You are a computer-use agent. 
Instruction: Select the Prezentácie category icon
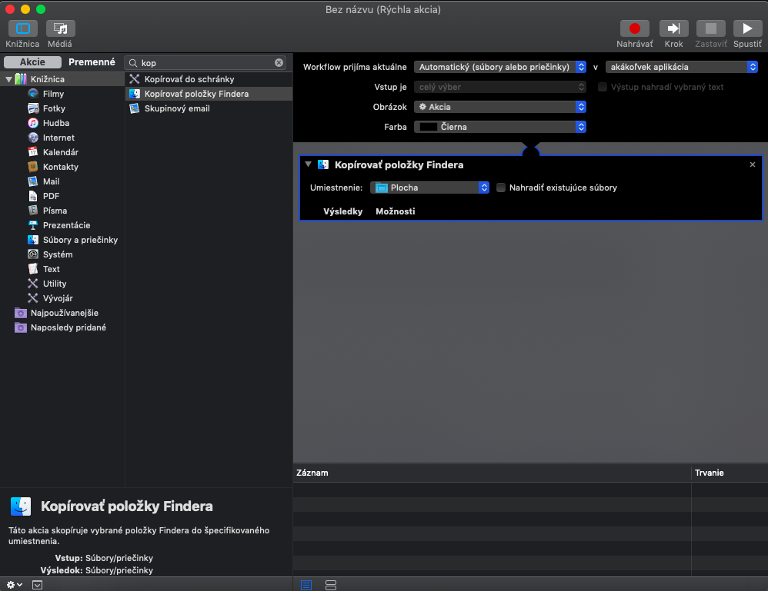[33, 225]
